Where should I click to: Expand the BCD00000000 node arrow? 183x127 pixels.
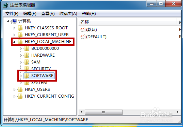(21, 48)
